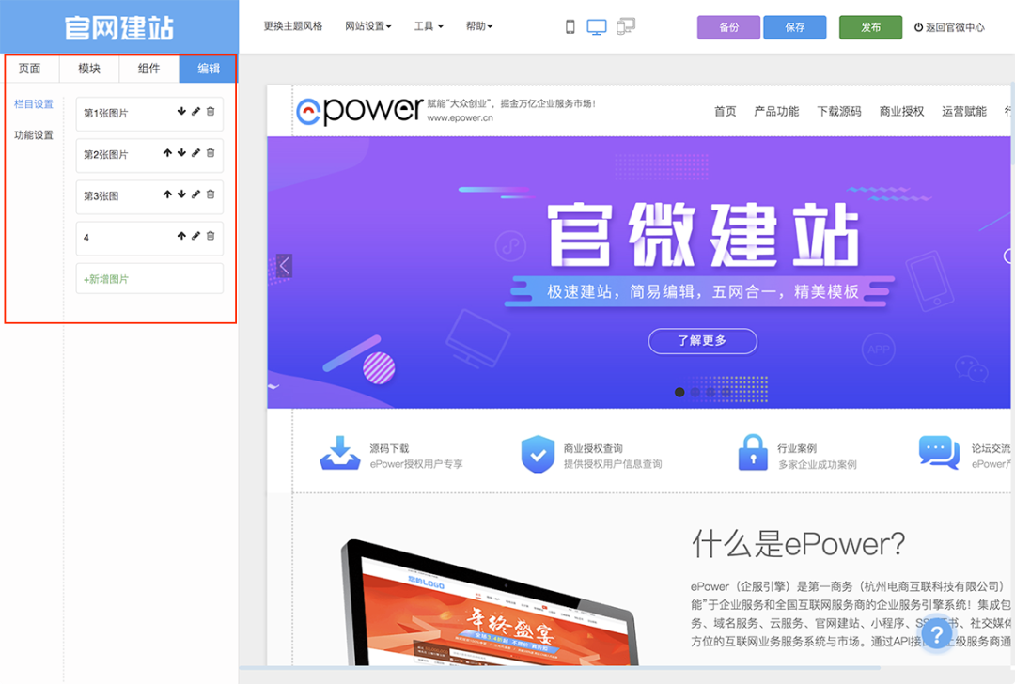Click the www.epower.cn text

pos(461,117)
